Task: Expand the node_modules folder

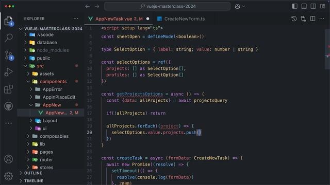Action: click(51, 50)
